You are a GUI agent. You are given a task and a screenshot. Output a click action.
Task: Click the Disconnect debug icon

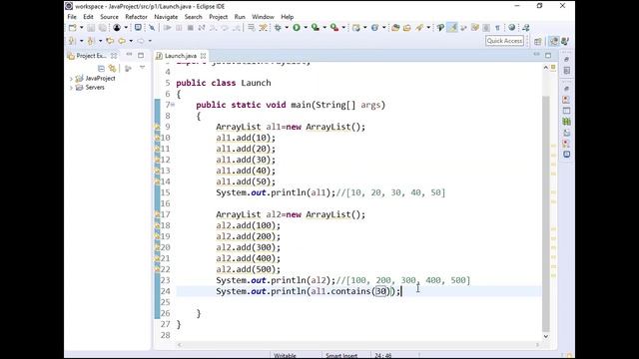[x=202, y=28]
